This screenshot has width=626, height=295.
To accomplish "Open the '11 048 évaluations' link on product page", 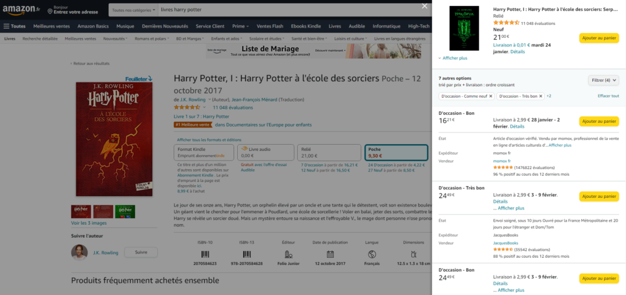I will tap(233, 107).
